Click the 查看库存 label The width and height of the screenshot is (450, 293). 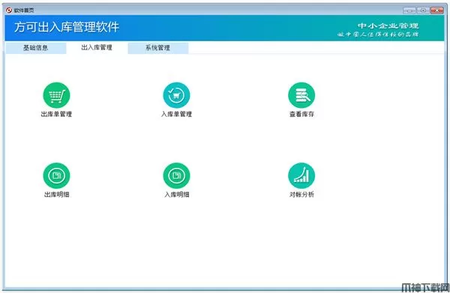coord(301,114)
